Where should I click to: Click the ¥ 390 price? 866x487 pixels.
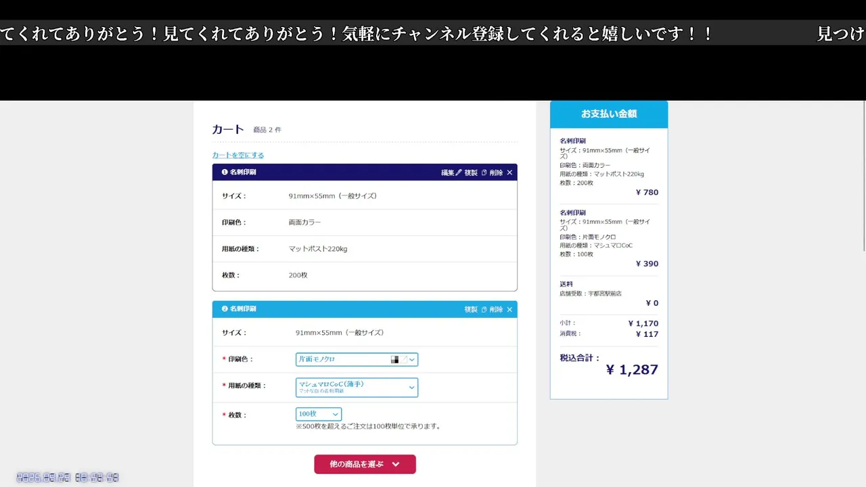coord(647,264)
